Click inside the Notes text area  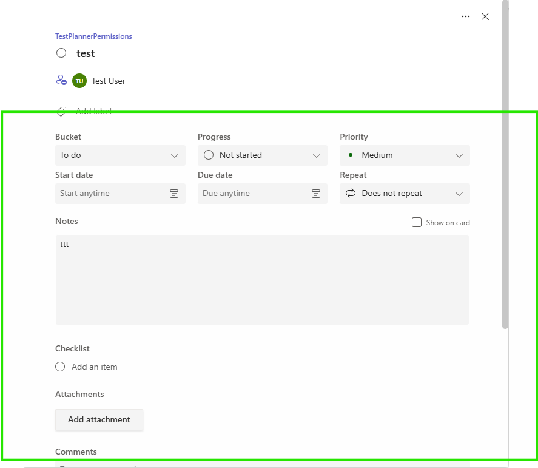[262, 279]
